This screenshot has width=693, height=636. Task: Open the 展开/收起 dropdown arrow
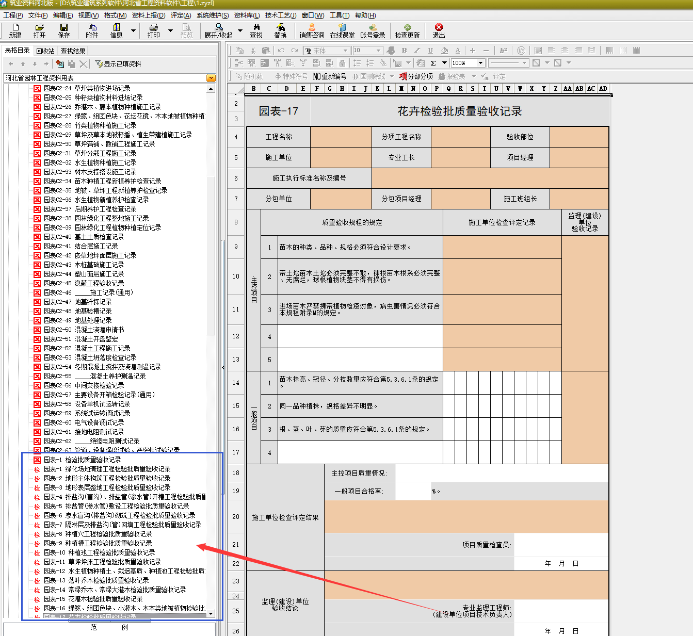(x=240, y=30)
